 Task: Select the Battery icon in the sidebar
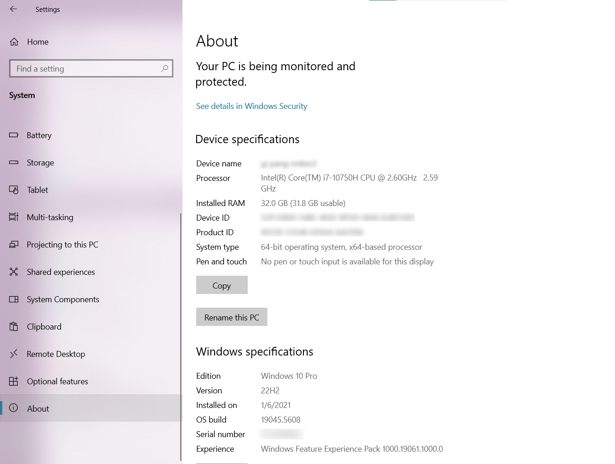[14, 135]
